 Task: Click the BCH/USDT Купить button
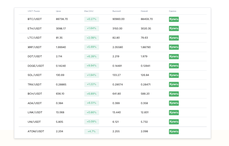coord(174,94)
